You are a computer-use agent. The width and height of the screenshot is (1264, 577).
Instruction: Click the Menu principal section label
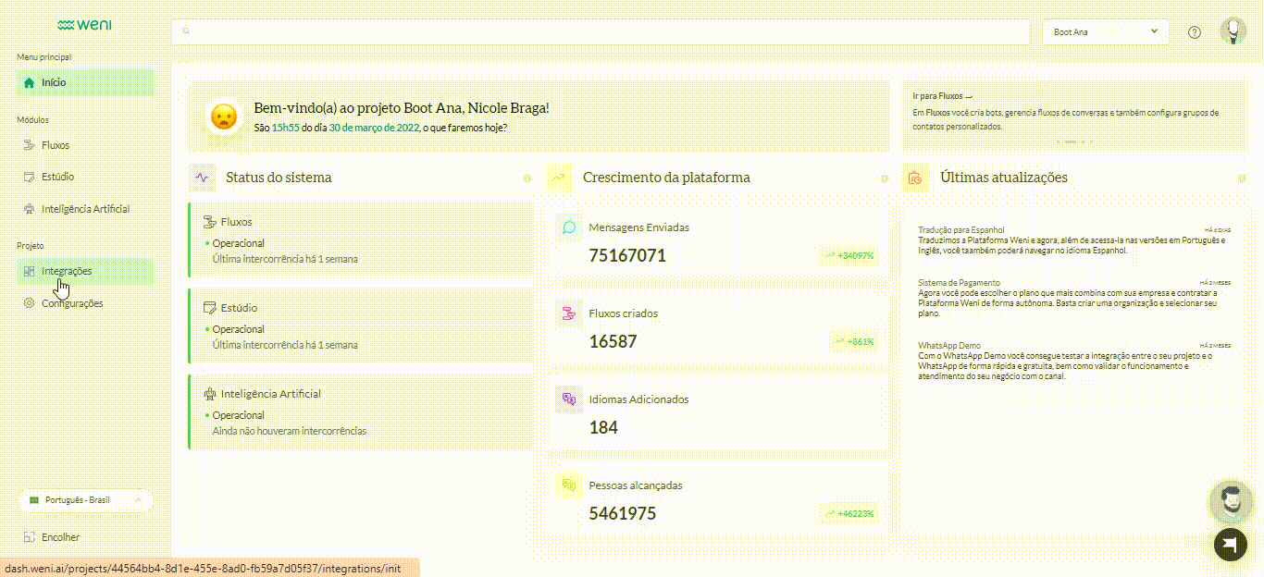coord(43,57)
